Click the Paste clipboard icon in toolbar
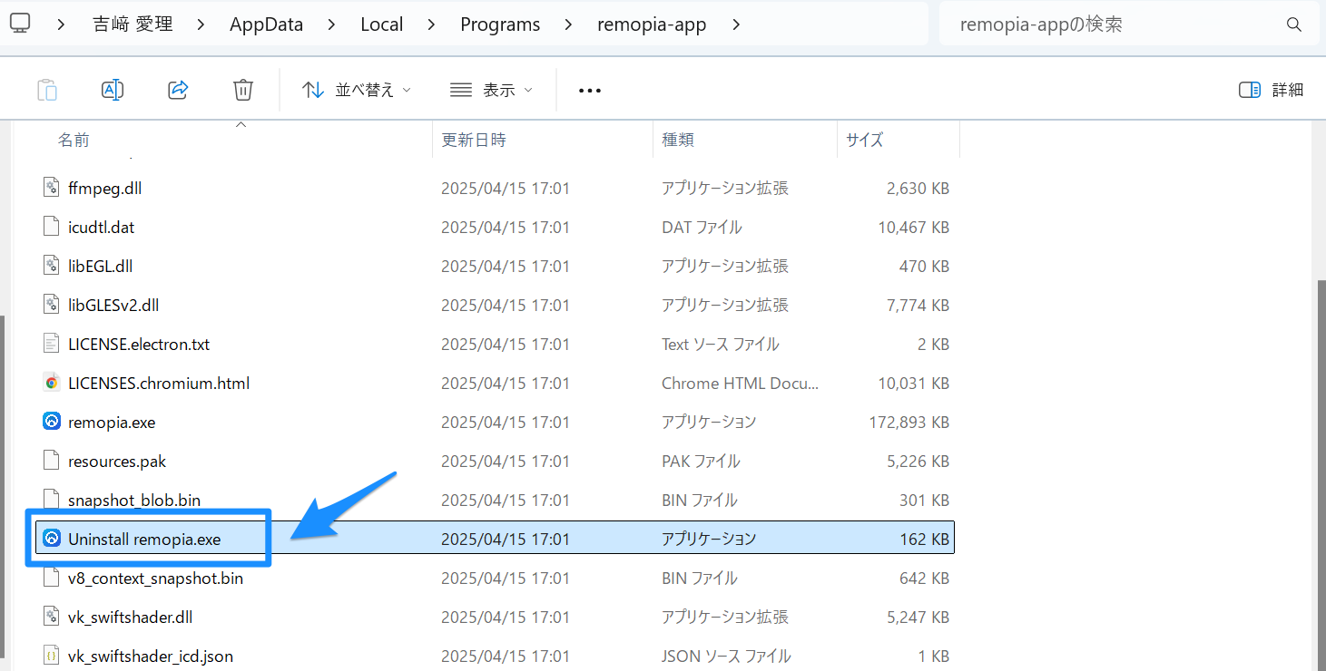1326x671 pixels. pyautogui.click(x=47, y=90)
